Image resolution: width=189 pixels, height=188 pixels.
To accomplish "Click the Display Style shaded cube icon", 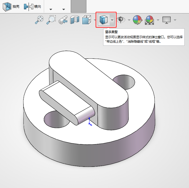I will [104, 20].
